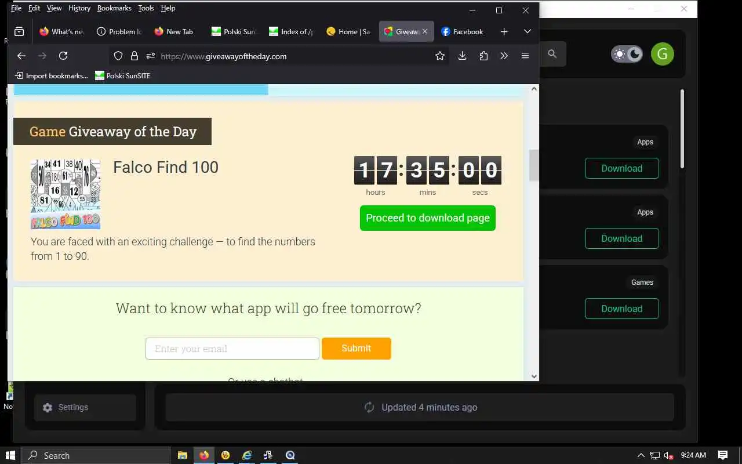
Task: Click the Enter your email field
Action: [x=232, y=349]
